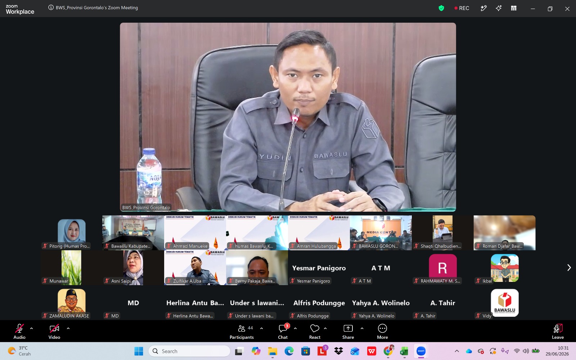
Task: Select the ZAMALUDIN AKASE participant tile
Action: pos(71,302)
